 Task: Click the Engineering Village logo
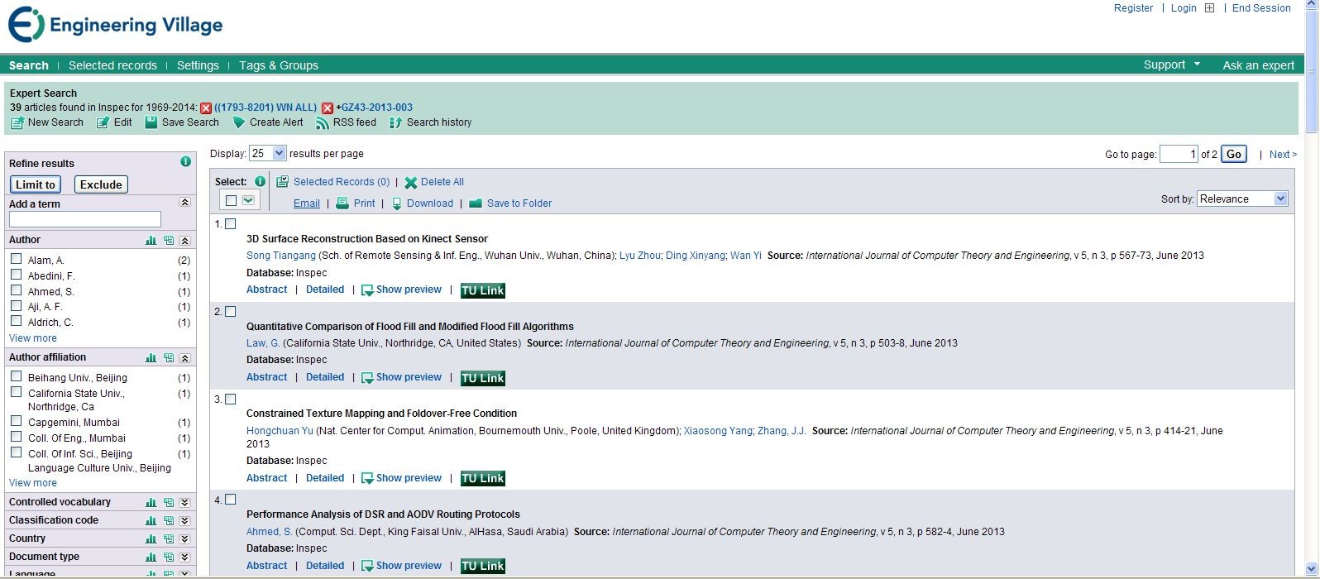tap(115, 25)
